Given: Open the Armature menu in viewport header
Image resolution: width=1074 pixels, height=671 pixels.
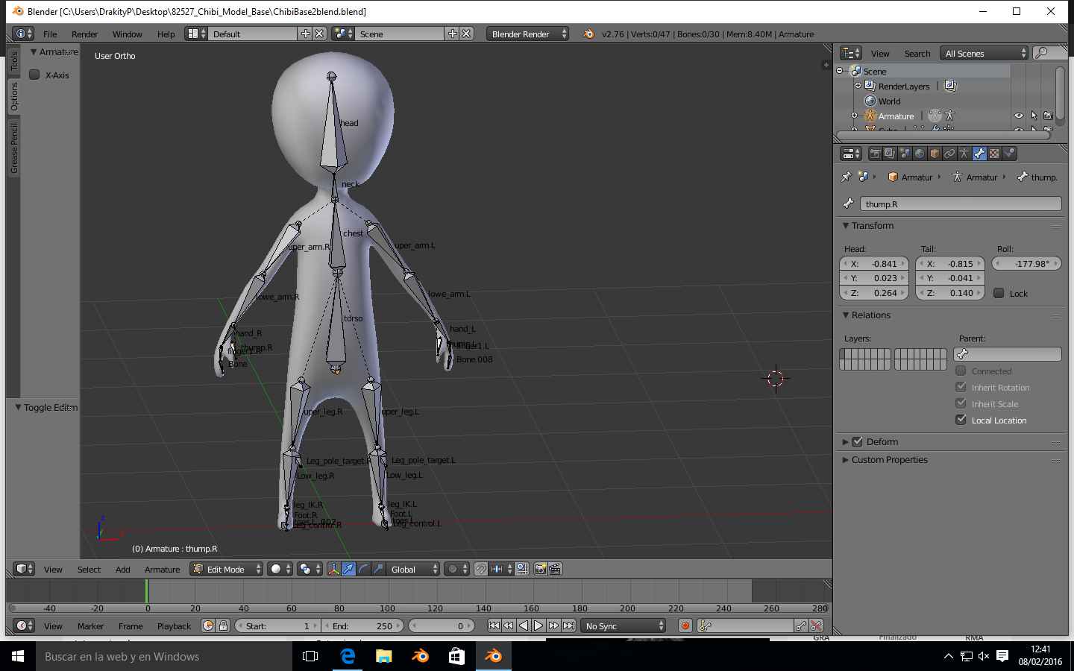Looking at the screenshot, I should [x=162, y=569].
